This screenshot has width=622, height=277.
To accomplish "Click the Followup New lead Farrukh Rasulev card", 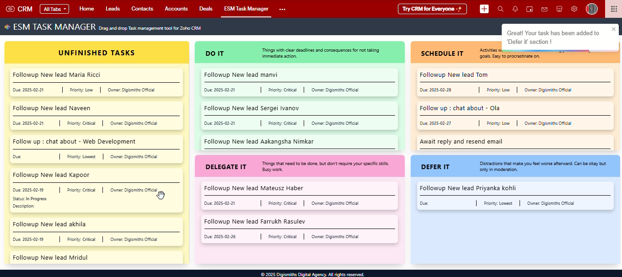I will (x=299, y=229).
